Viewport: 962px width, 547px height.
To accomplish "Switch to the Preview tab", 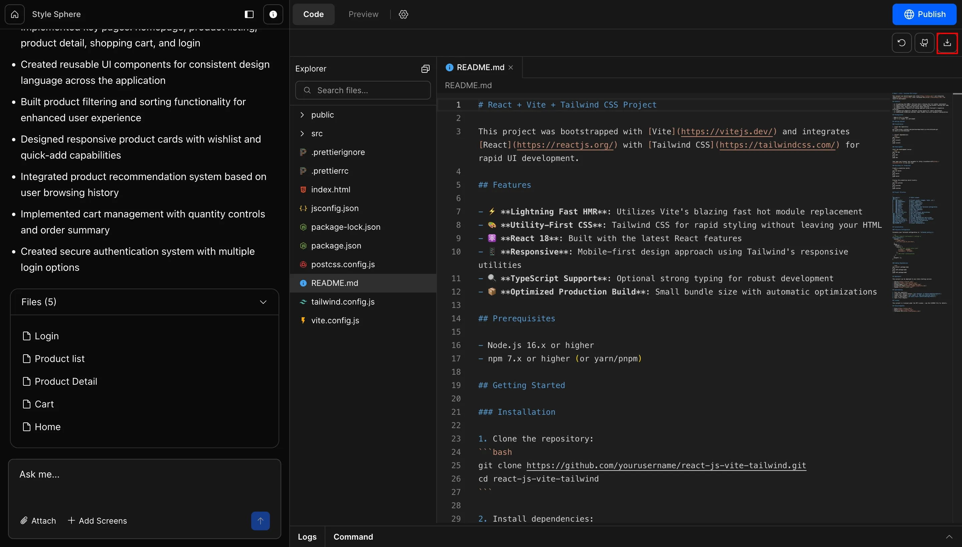I will click(x=363, y=14).
